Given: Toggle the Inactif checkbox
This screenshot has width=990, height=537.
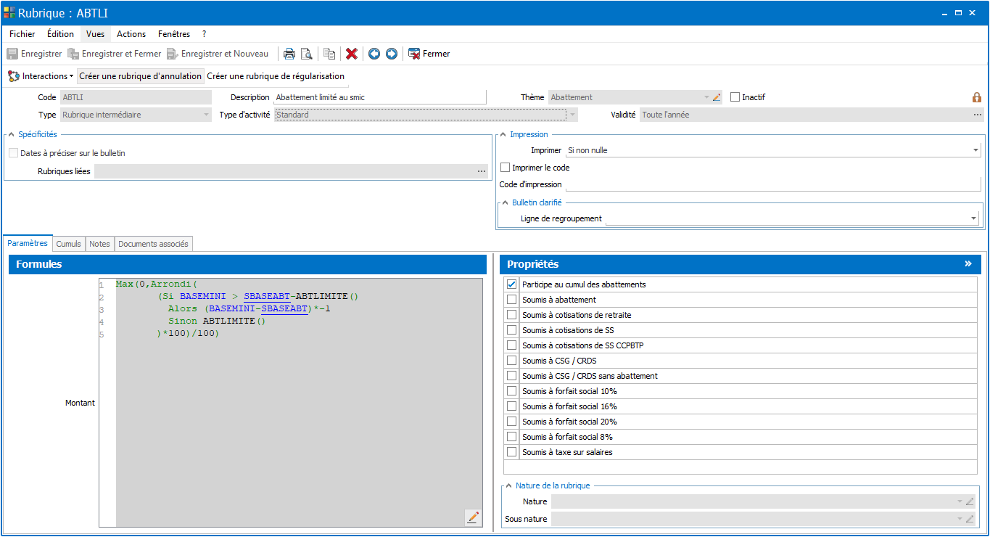Looking at the screenshot, I should pyautogui.click(x=735, y=97).
